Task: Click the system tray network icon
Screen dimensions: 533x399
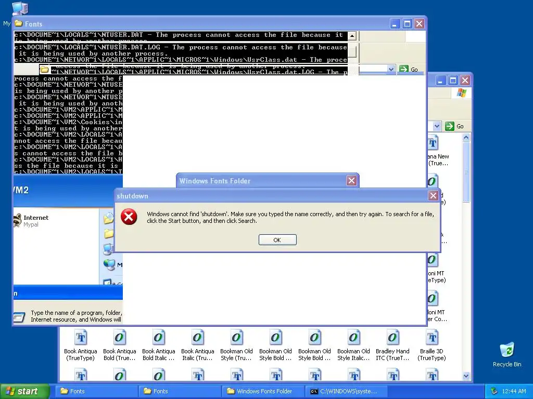Action: pos(494,391)
